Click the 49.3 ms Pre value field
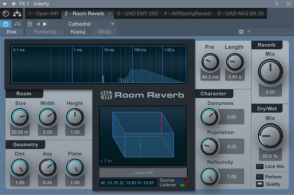 (210, 77)
